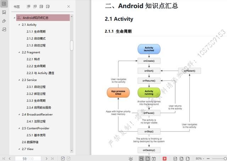This screenshot has height=161, width=227.
Task: Go to the first page
Action: [4, 159]
